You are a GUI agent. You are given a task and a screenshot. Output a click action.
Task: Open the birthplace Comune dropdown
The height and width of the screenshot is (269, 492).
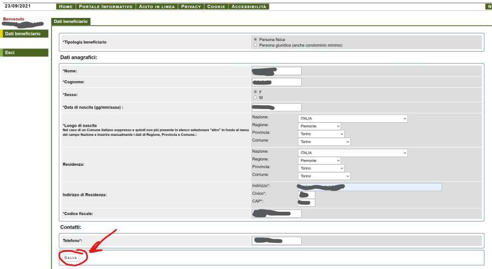pos(324,141)
